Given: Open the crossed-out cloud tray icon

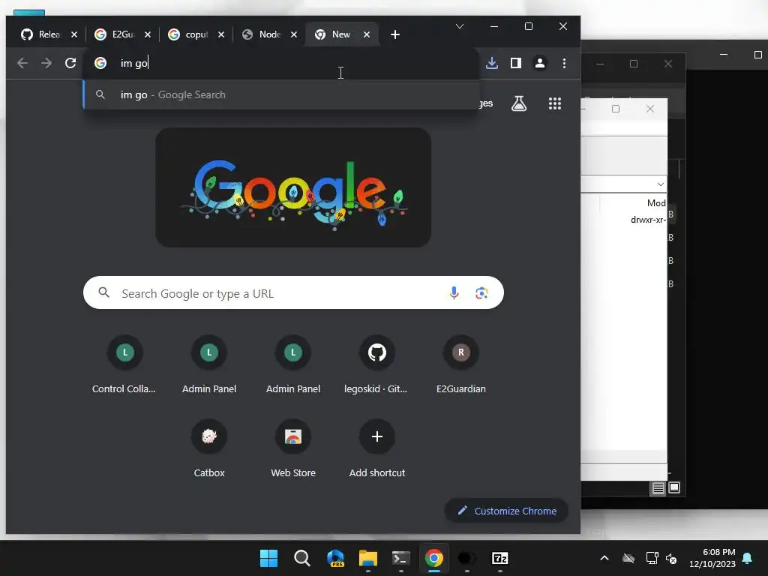Looking at the screenshot, I should click(628, 558).
